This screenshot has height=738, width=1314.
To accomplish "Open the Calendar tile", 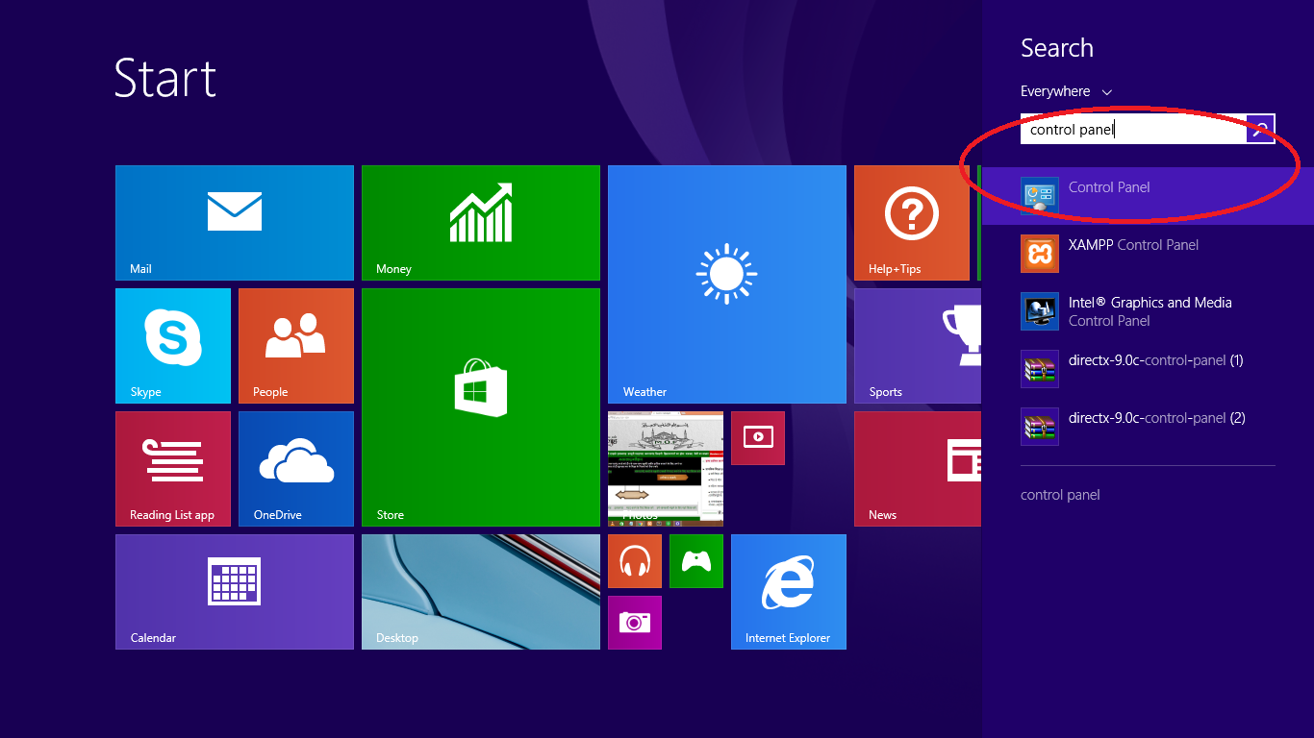I will [x=234, y=591].
